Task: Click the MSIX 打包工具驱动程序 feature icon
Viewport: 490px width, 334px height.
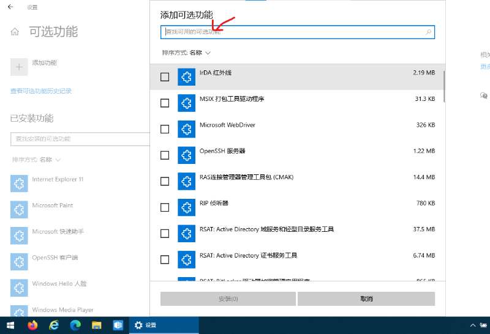Action: [187, 103]
